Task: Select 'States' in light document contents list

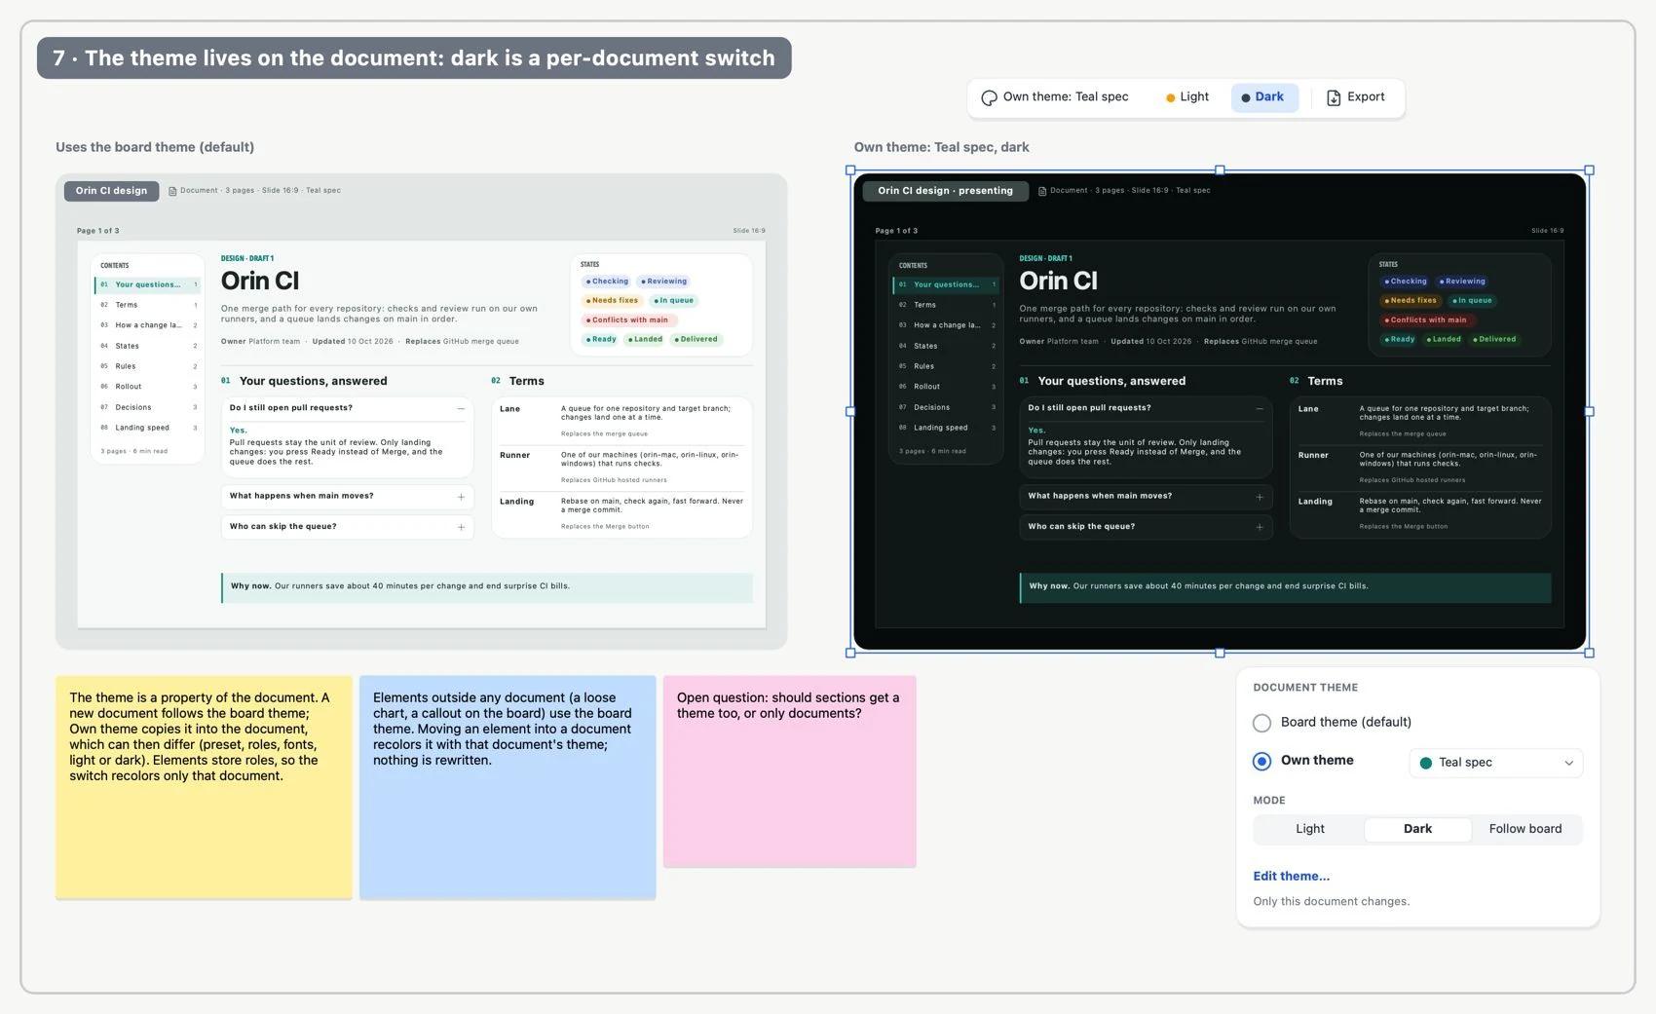Action: pos(148,346)
